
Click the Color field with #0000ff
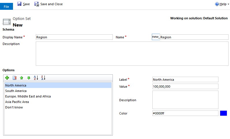[185, 113]
